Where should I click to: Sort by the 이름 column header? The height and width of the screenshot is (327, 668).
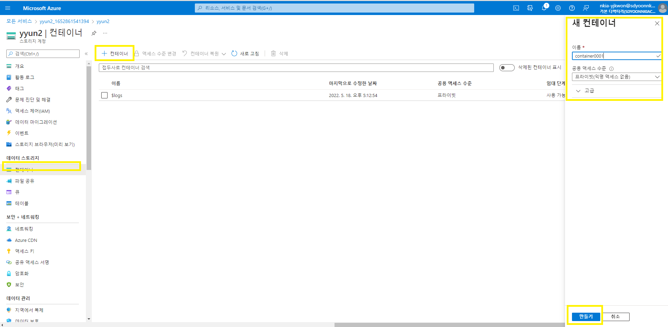[x=116, y=83]
